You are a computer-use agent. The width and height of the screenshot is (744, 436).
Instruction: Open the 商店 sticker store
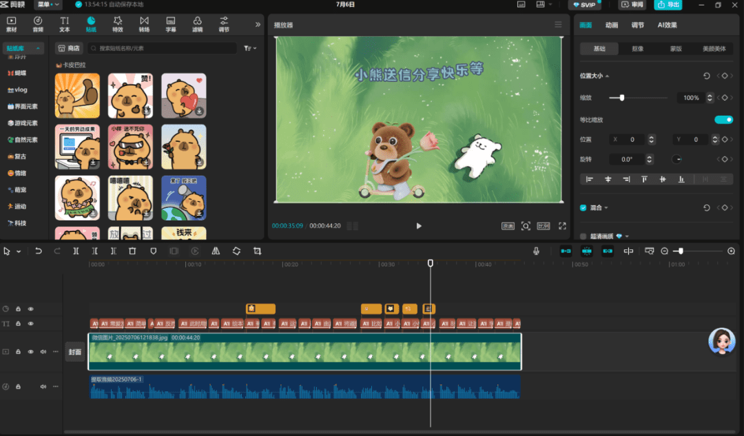[x=69, y=48]
